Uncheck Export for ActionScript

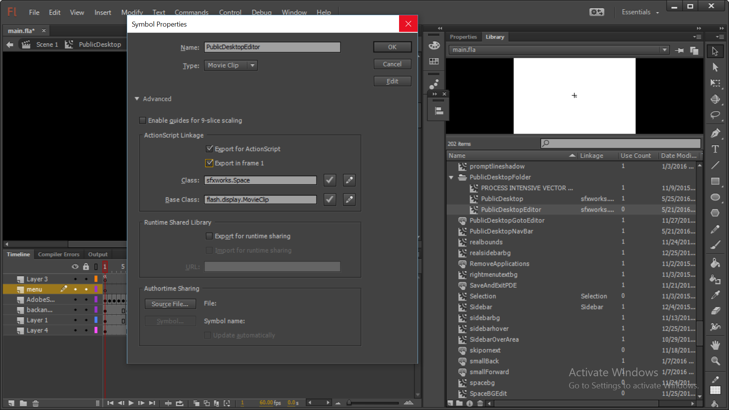(x=209, y=149)
